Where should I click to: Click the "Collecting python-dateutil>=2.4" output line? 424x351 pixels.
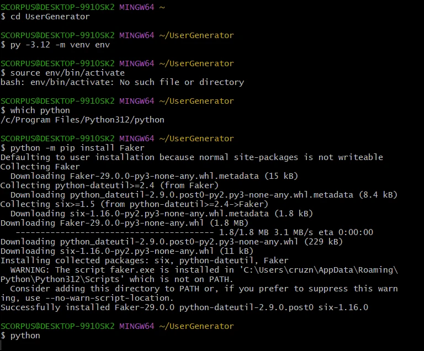pyautogui.click(x=109, y=185)
